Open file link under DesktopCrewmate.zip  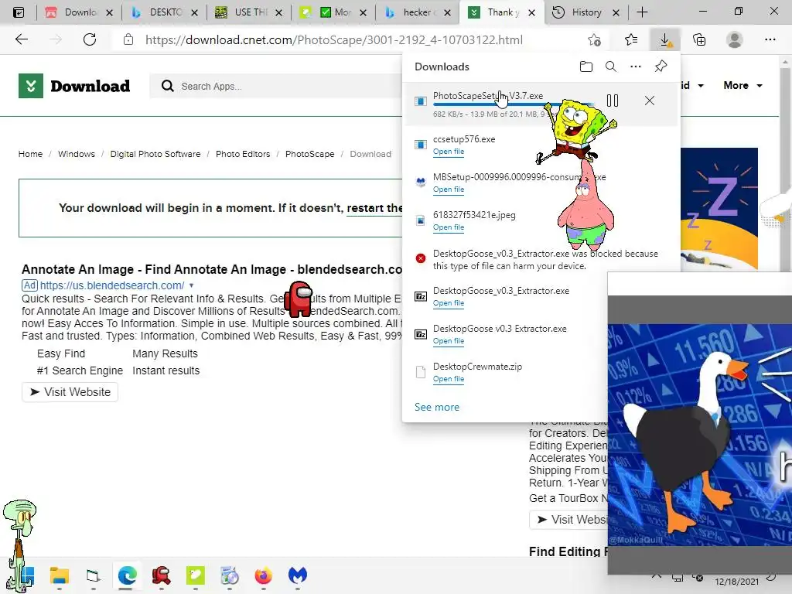(449, 379)
